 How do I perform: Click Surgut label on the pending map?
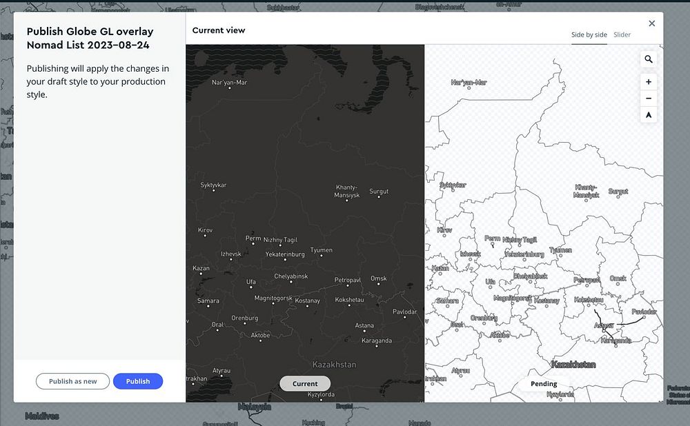click(618, 191)
